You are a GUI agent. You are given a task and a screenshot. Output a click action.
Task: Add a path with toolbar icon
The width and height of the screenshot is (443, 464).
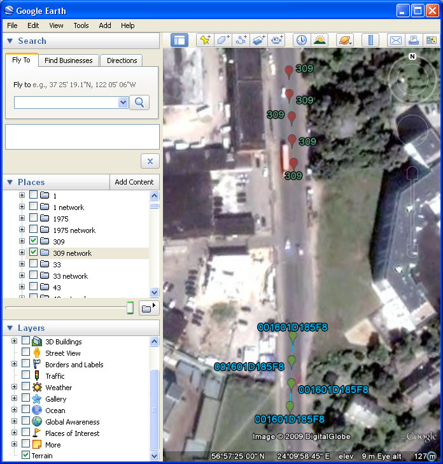241,40
